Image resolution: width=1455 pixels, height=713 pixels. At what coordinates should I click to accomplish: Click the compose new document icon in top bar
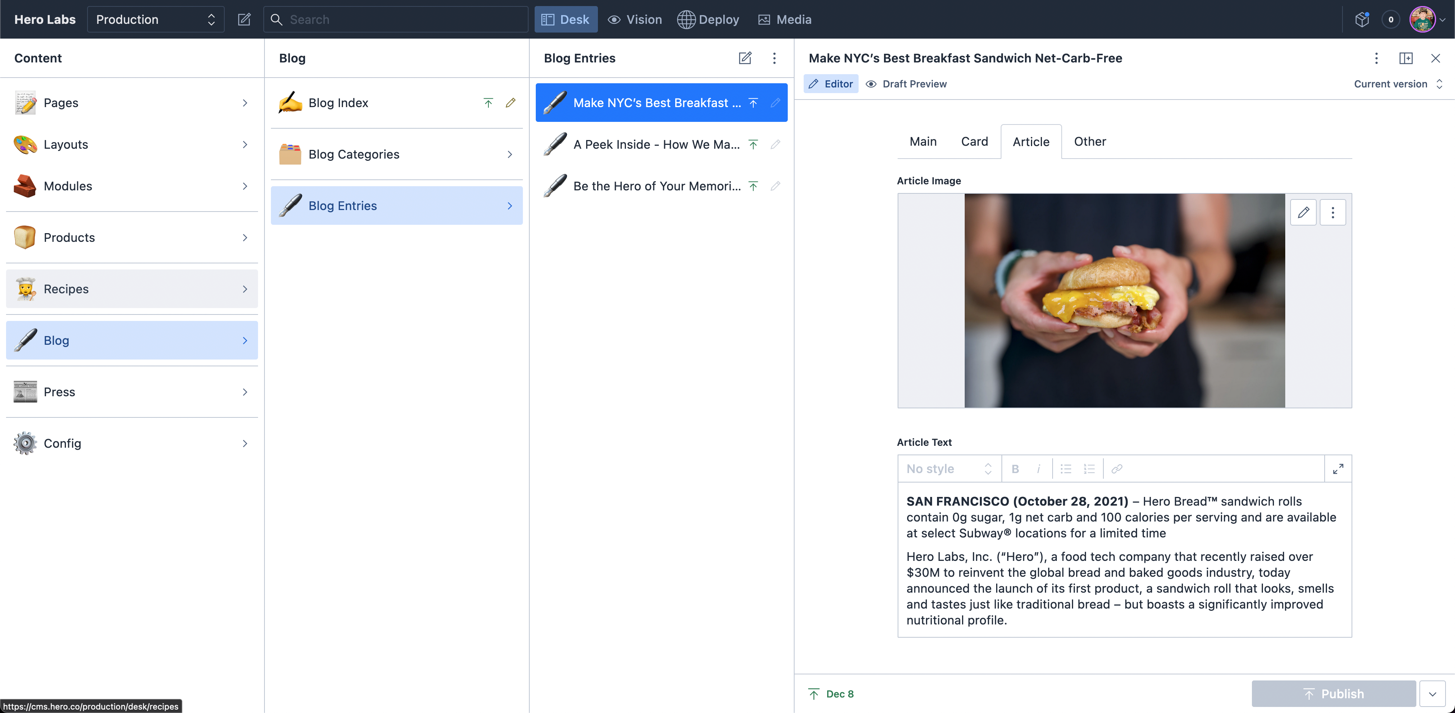coord(244,20)
